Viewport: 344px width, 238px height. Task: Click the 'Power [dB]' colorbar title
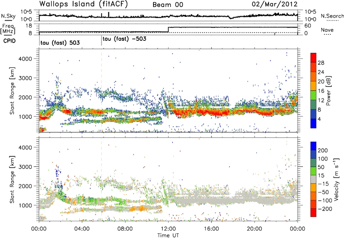(x=328, y=91)
